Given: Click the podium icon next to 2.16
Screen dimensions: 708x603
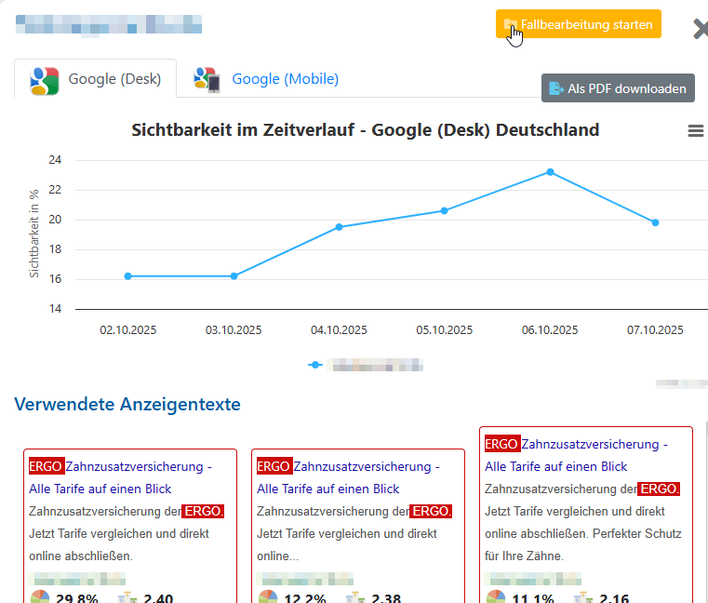Looking at the screenshot, I should tap(583, 598).
